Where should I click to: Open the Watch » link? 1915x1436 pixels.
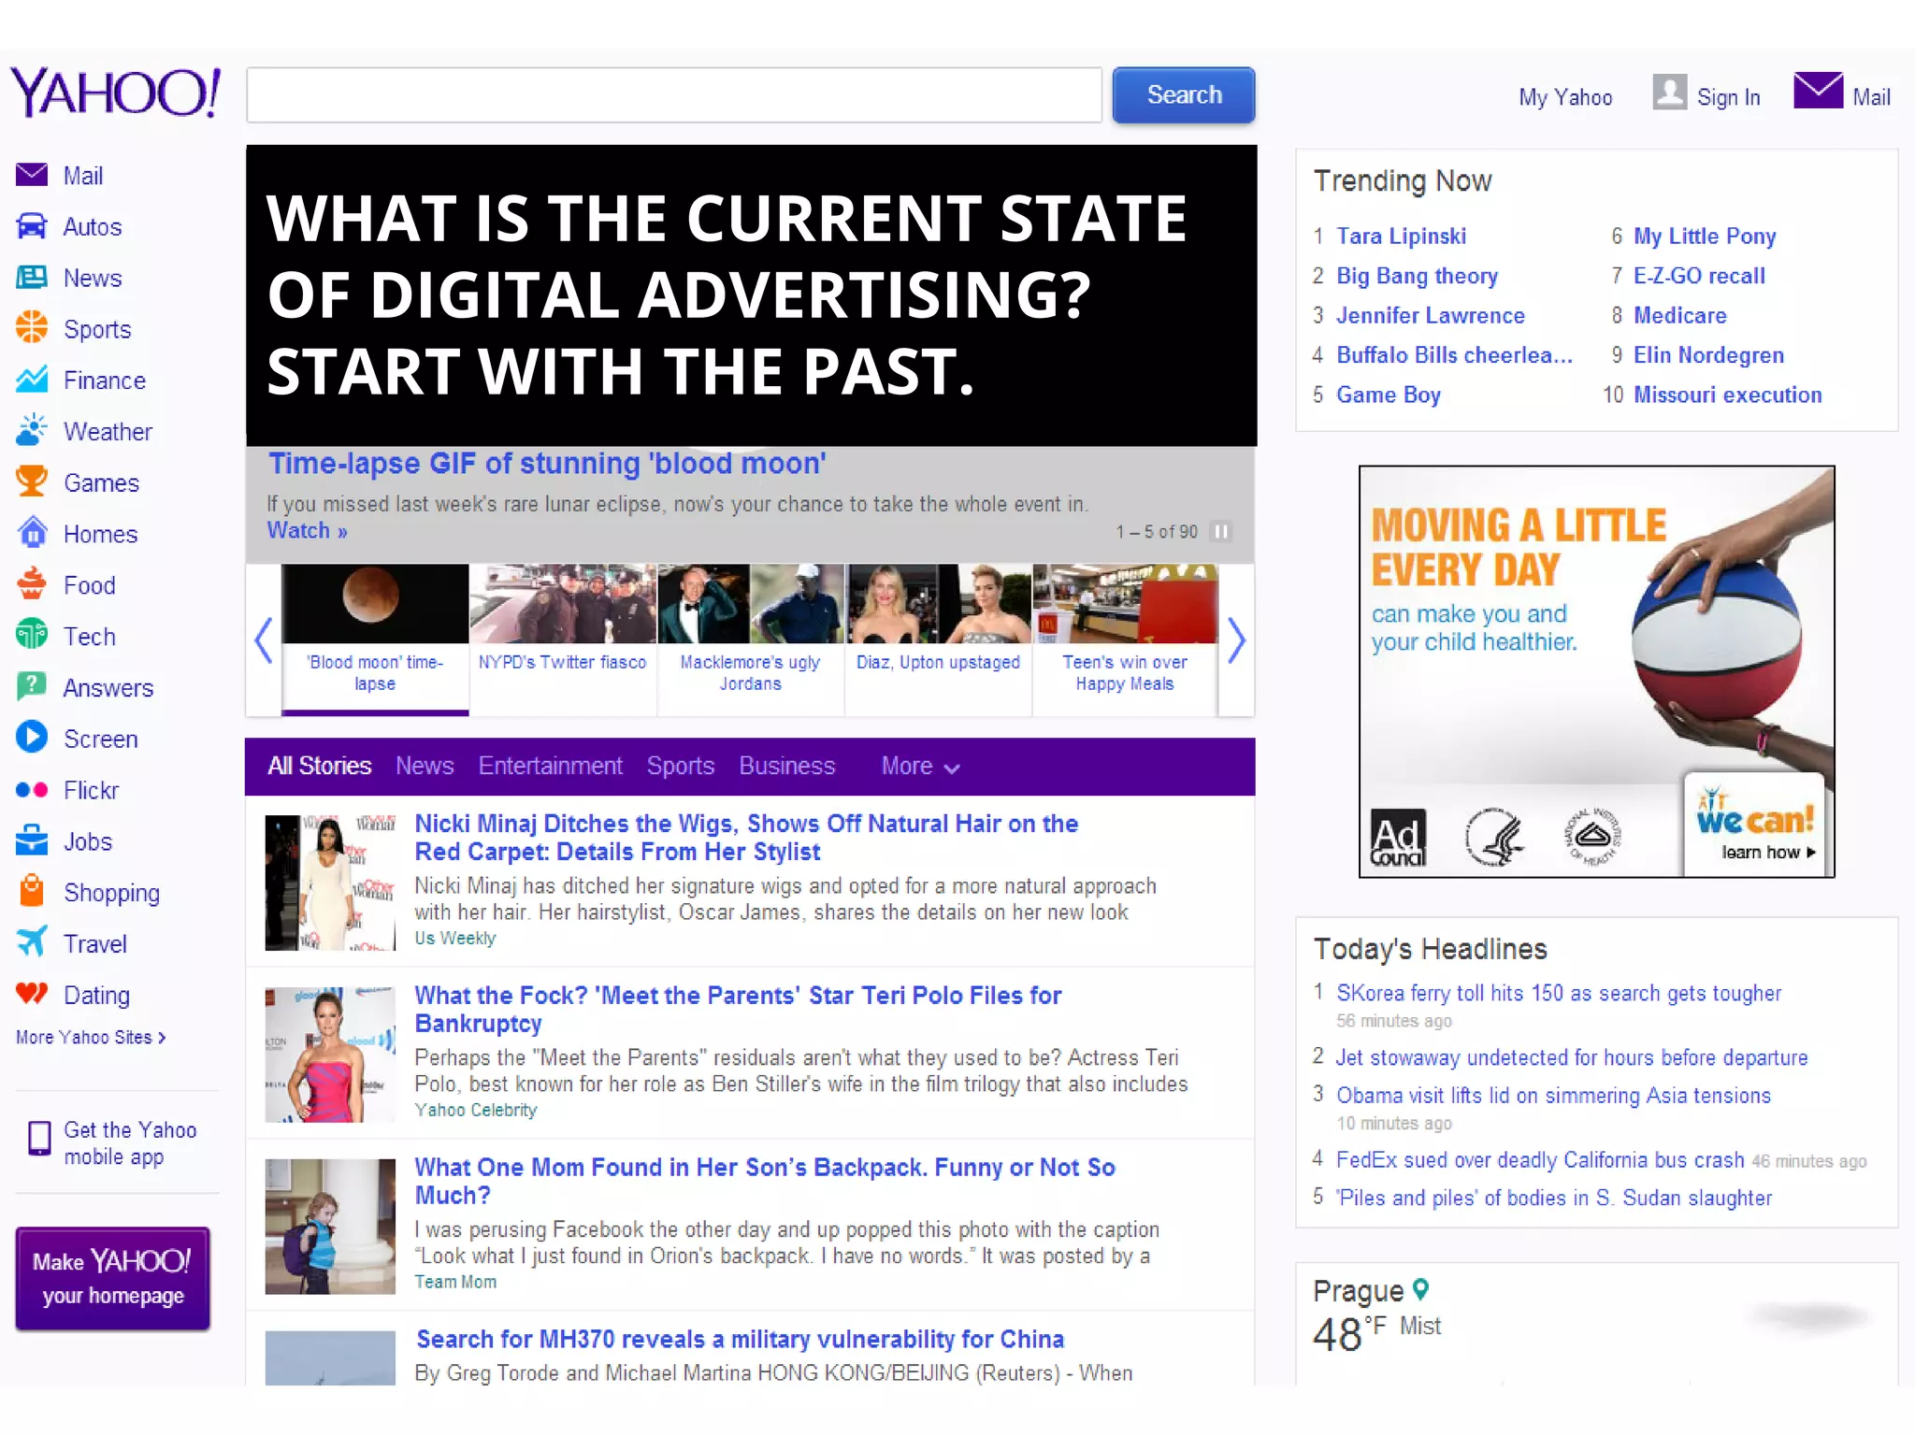pyautogui.click(x=308, y=531)
